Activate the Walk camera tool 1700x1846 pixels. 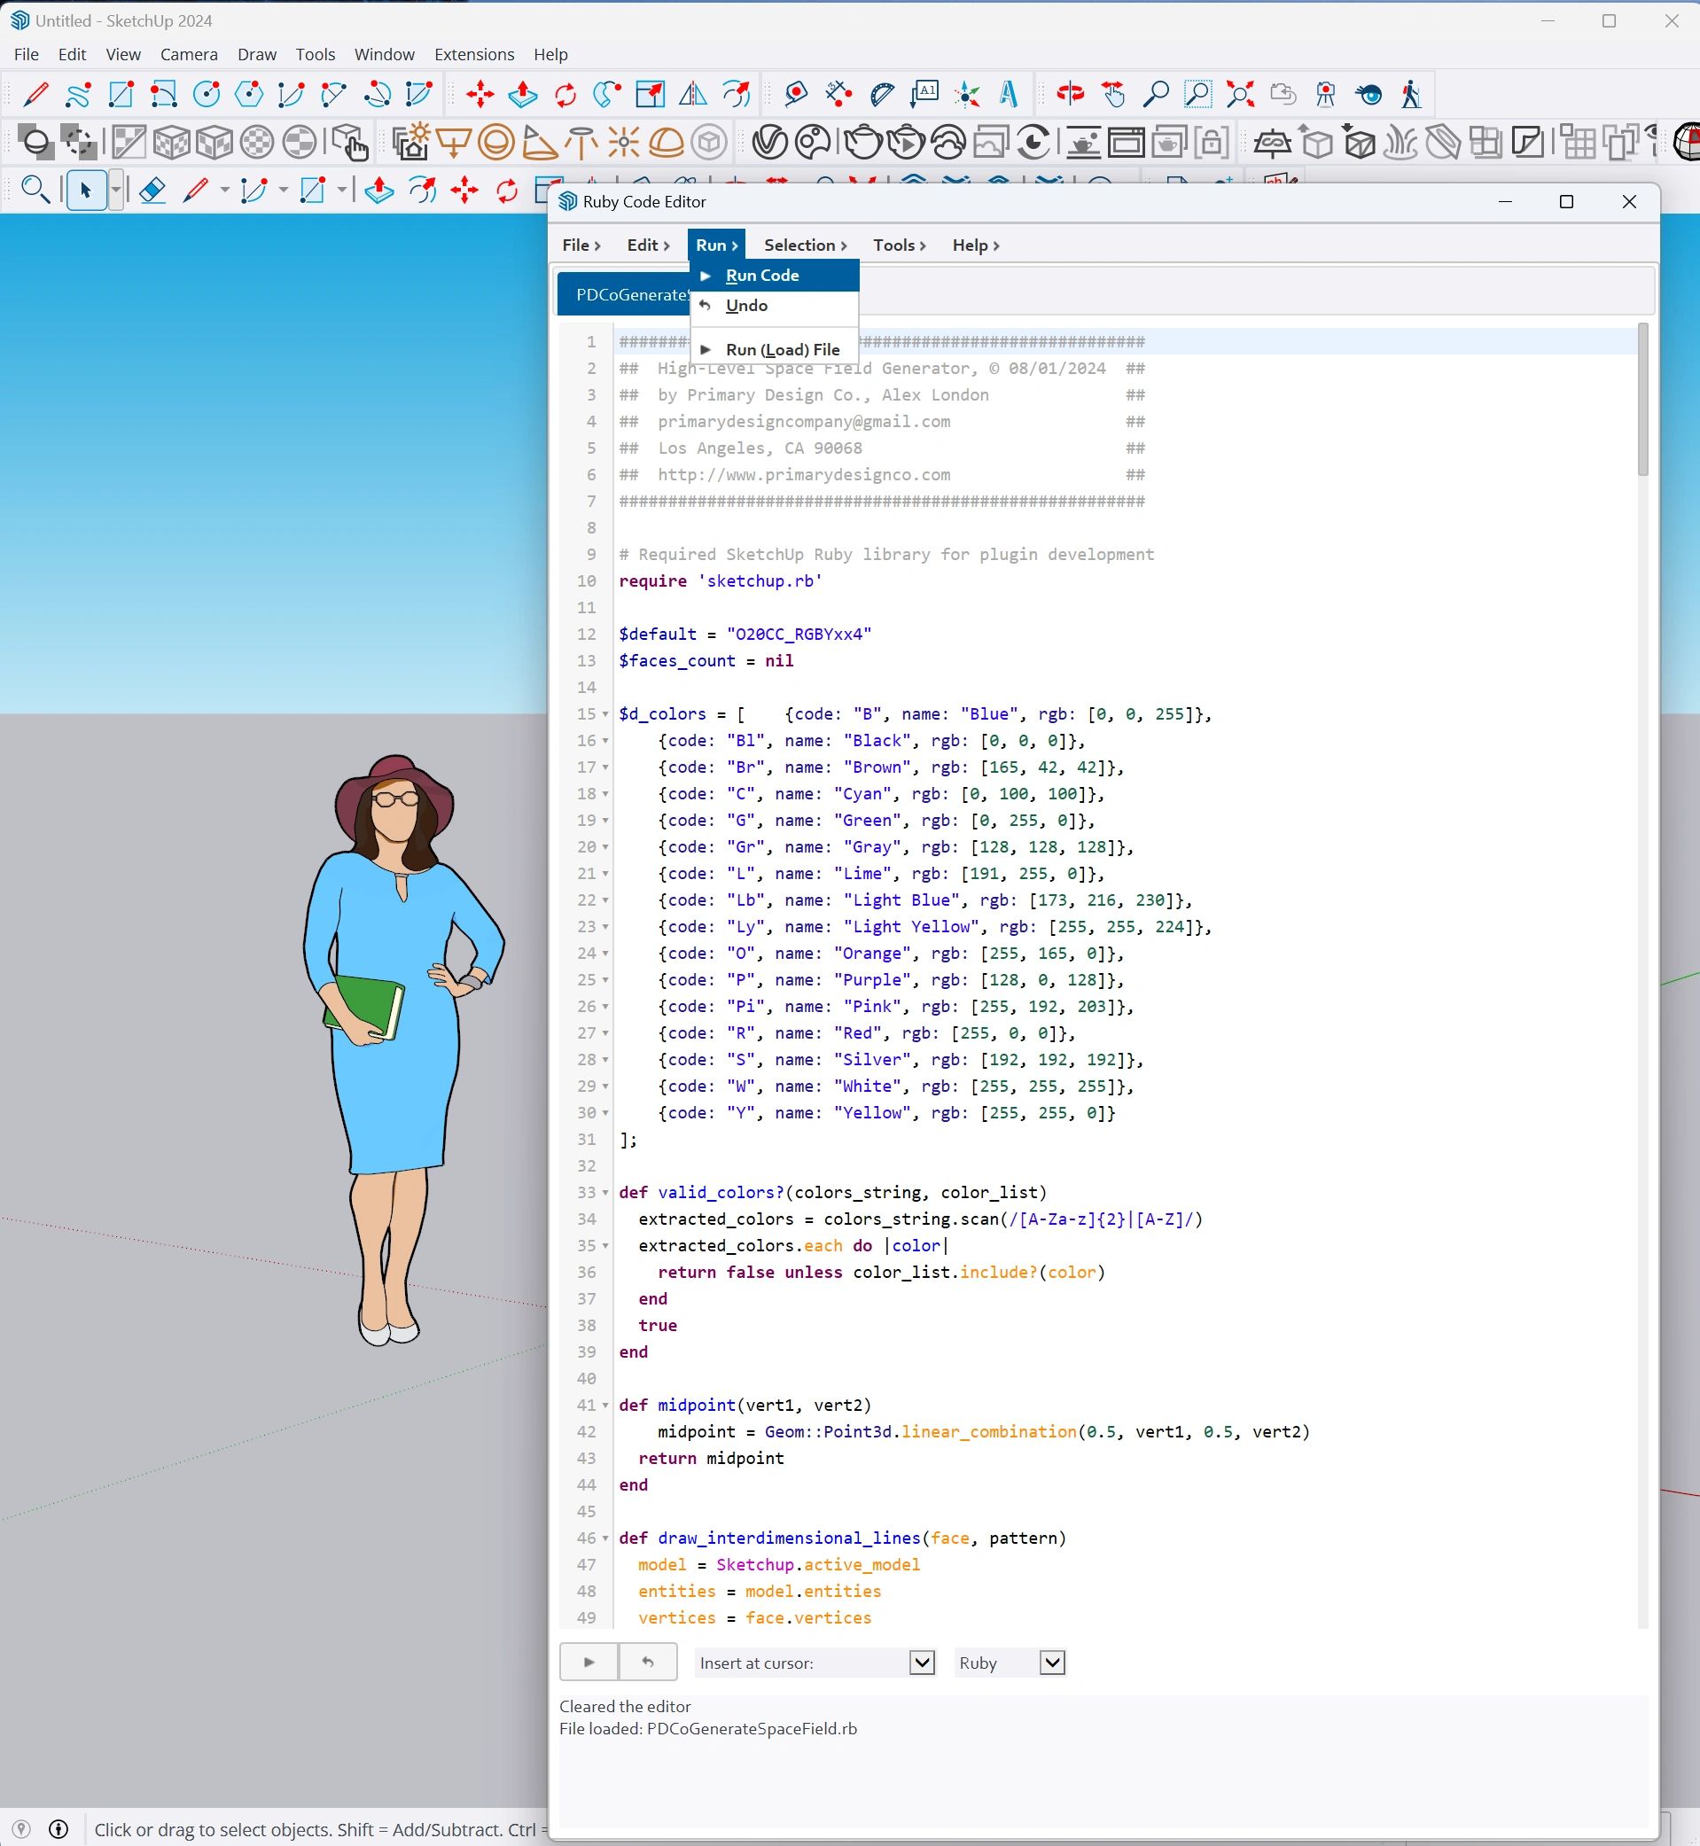1410,94
